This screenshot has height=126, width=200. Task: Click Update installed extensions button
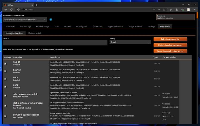pos(170,45)
